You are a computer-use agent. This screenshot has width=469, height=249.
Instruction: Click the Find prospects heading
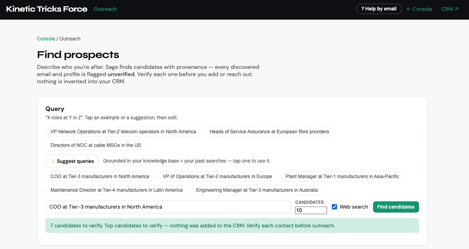(x=78, y=54)
